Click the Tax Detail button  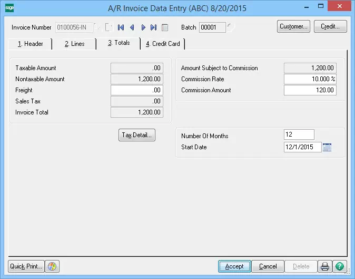136,135
